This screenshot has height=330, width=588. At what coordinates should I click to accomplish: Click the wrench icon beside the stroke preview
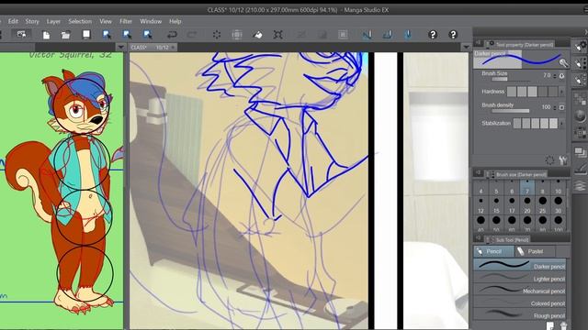pyautogui.click(x=563, y=63)
